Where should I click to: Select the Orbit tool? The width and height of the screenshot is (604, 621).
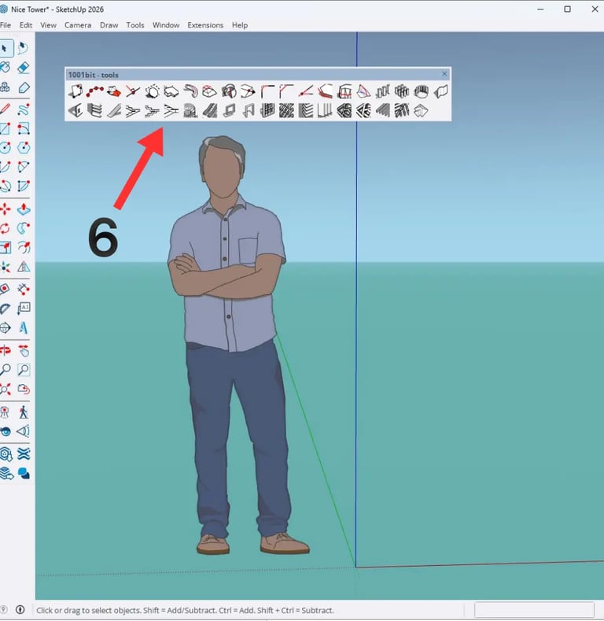click(6, 350)
